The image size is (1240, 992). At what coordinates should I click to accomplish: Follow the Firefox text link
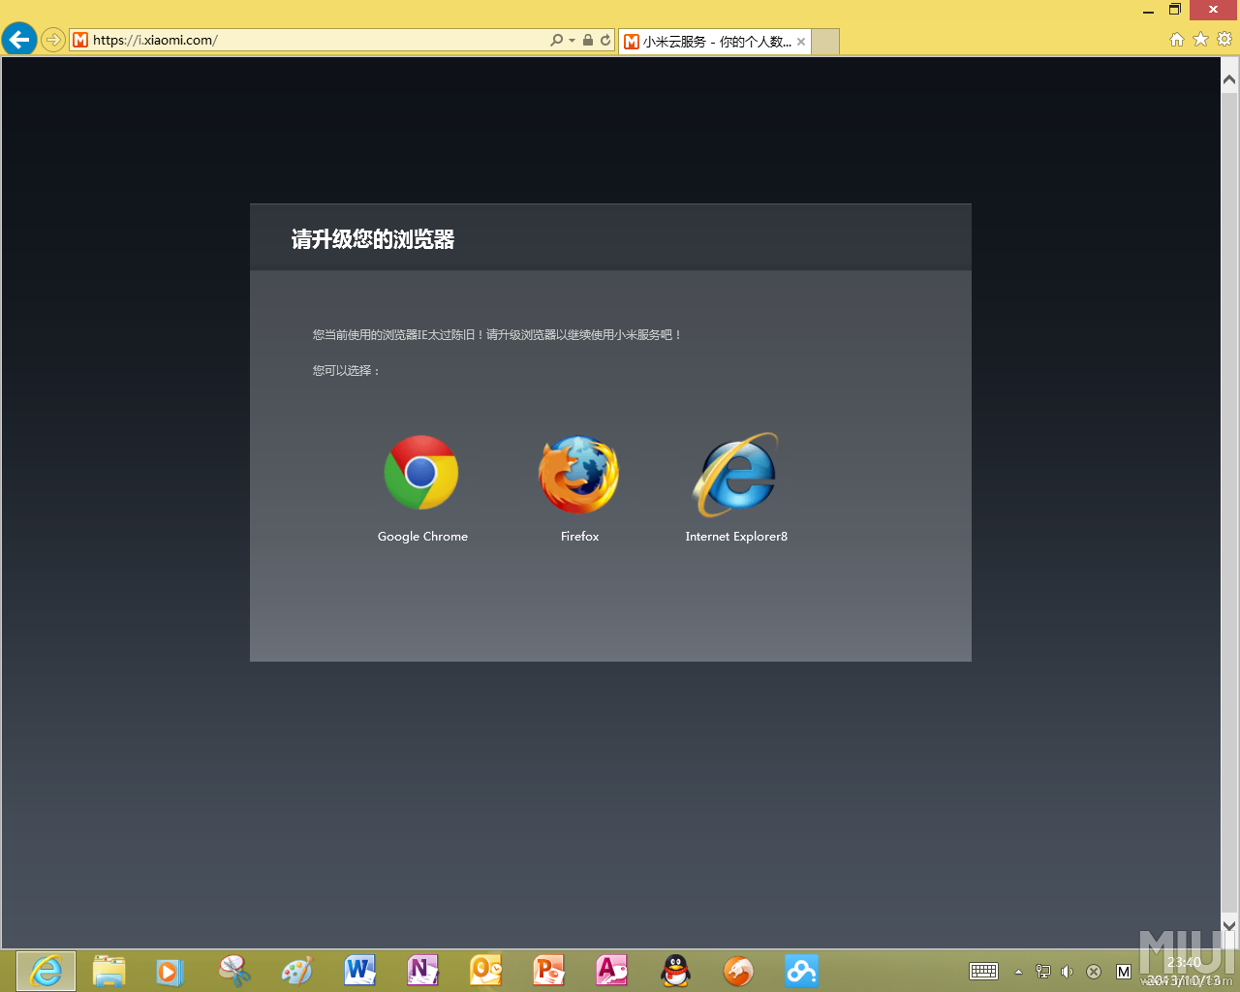coord(579,537)
